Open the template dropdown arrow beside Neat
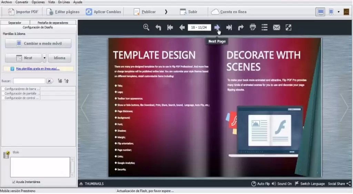353x194 pixels. pos(44,58)
